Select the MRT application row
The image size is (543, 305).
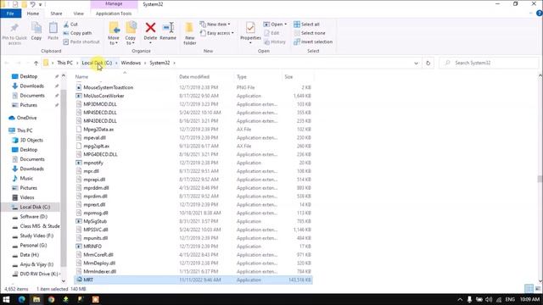coord(193,280)
